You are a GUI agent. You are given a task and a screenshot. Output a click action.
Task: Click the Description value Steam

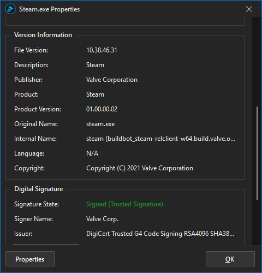[x=95, y=65]
